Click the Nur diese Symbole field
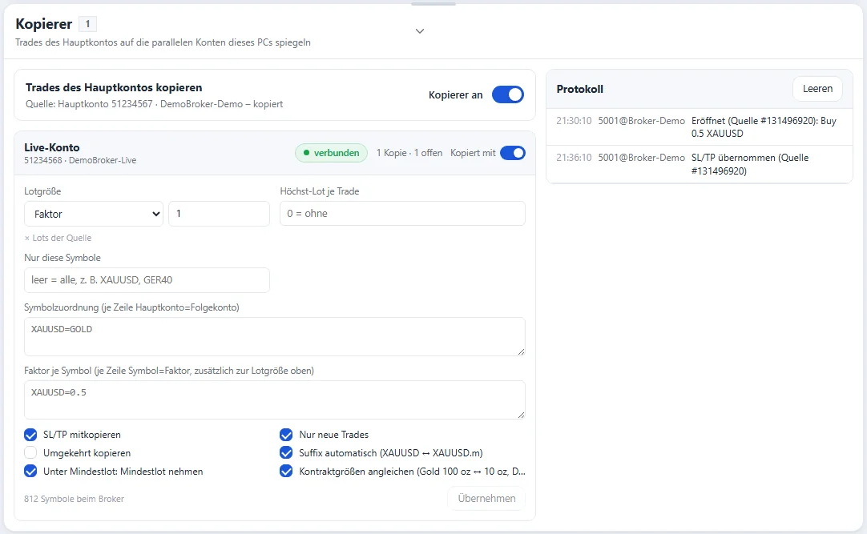This screenshot has height=534, width=867. point(147,280)
